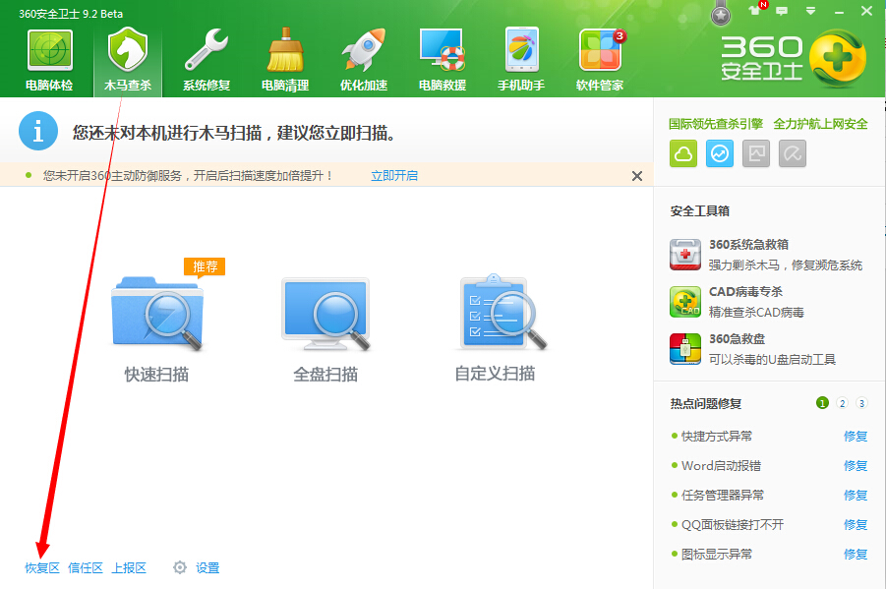This screenshot has height=589, width=886.
Task: Click the medal icon in title bar
Action: [721, 13]
